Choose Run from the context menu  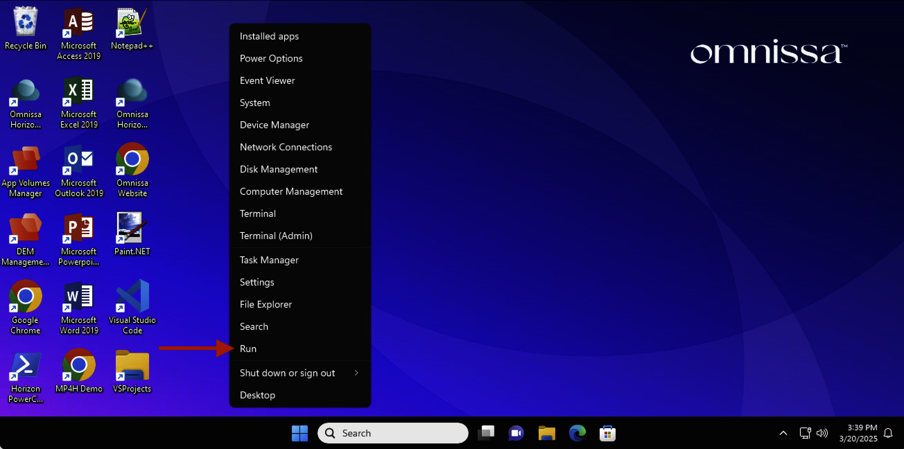248,349
